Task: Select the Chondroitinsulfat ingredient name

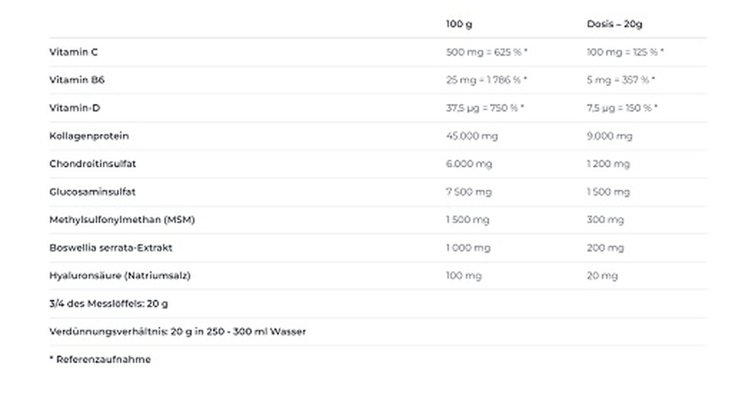Action: (92, 164)
